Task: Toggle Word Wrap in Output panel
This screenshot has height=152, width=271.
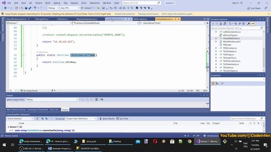Action: (102, 100)
